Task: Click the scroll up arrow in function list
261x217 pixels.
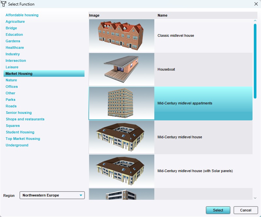Action: pos(255,21)
